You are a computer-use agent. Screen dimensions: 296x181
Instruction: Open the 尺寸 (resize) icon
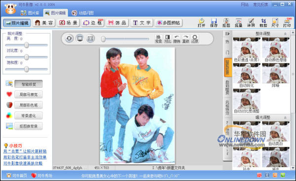click(275, 23)
